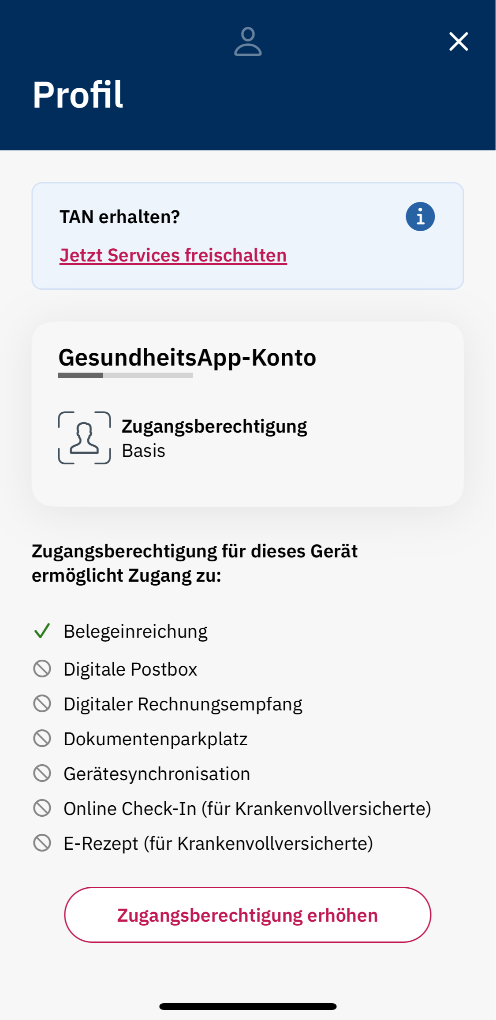
Task: Tap blocked icon beside Gerätesynchronisation
Action: (x=42, y=773)
